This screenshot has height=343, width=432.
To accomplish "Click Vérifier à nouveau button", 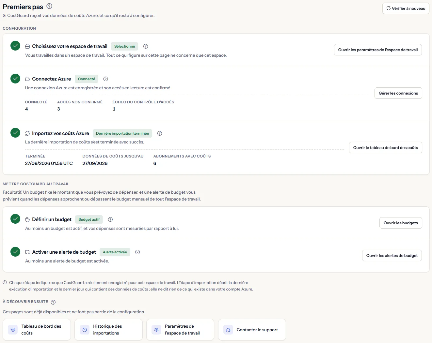I will (406, 8).
